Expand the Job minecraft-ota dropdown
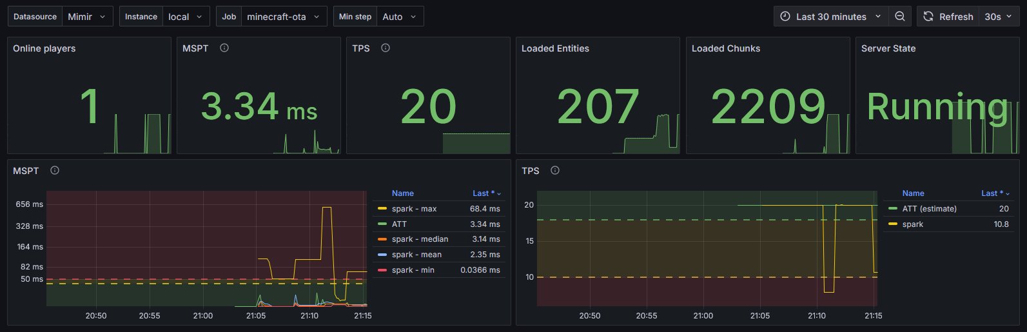Viewport: 1027px width, 332px height. click(x=271, y=17)
